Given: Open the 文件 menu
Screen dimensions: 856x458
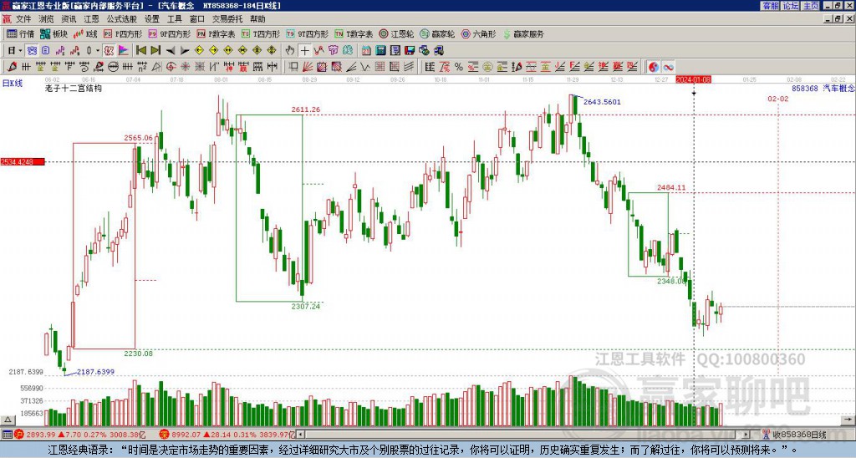Looking at the screenshot, I should [23, 19].
